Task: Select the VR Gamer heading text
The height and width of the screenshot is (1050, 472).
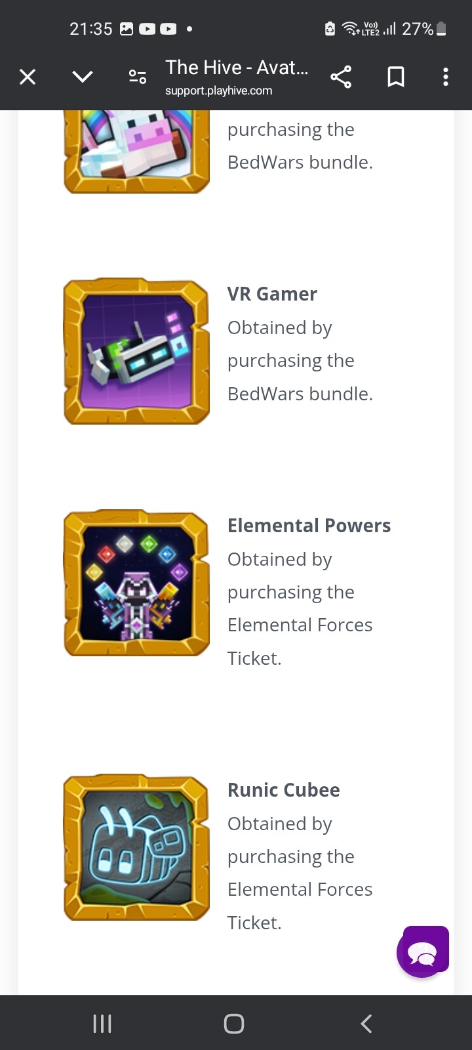Action: click(x=272, y=294)
